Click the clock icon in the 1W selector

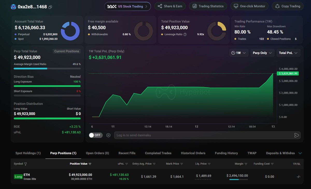coord(233,53)
